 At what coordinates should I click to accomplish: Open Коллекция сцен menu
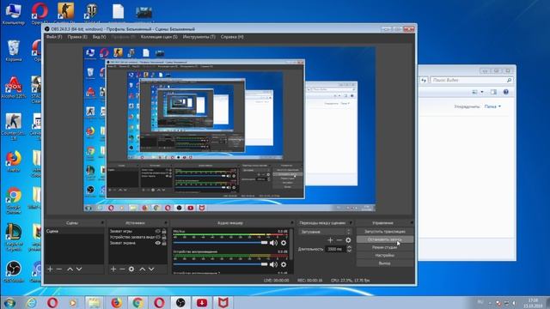159,37
